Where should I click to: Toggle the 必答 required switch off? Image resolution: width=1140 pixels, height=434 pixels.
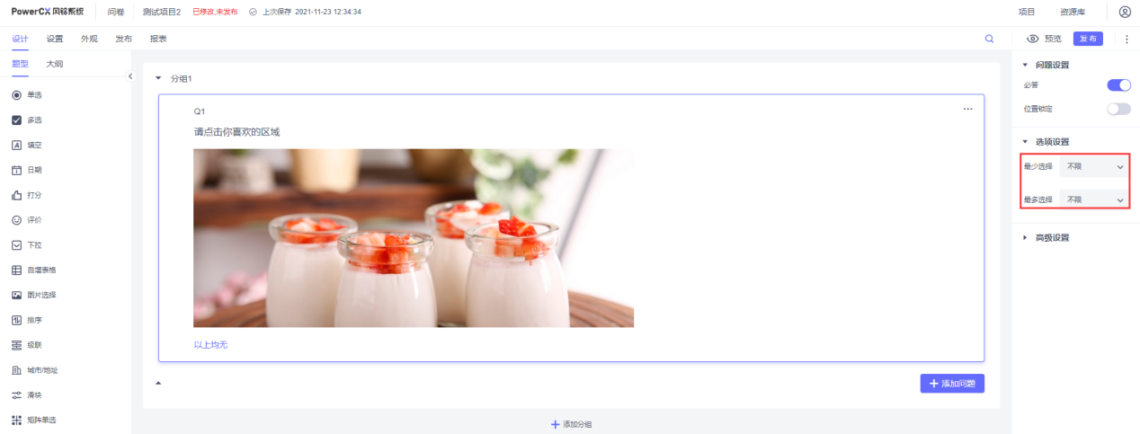(1118, 85)
